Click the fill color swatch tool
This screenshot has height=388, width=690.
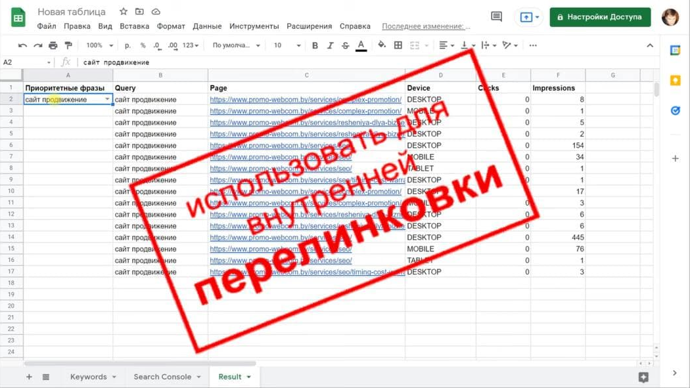[383, 45]
